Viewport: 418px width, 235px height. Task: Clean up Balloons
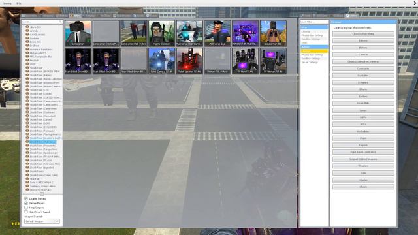pyautogui.click(x=363, y=40)
